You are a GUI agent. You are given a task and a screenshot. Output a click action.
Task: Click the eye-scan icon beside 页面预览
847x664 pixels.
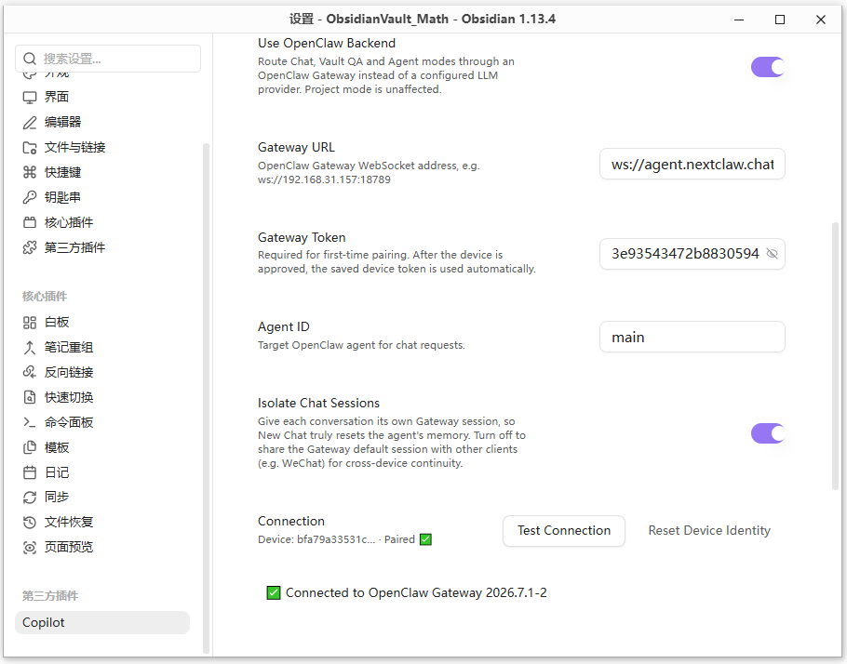30,548
